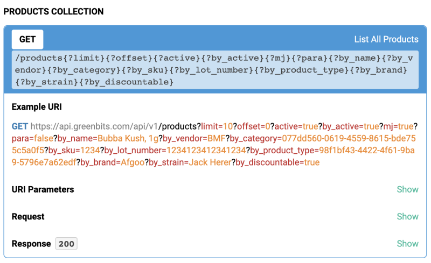This screenshot has width=431, height=263.
Task: Click the URI Parameters label
Action: [x=43, y=189]
